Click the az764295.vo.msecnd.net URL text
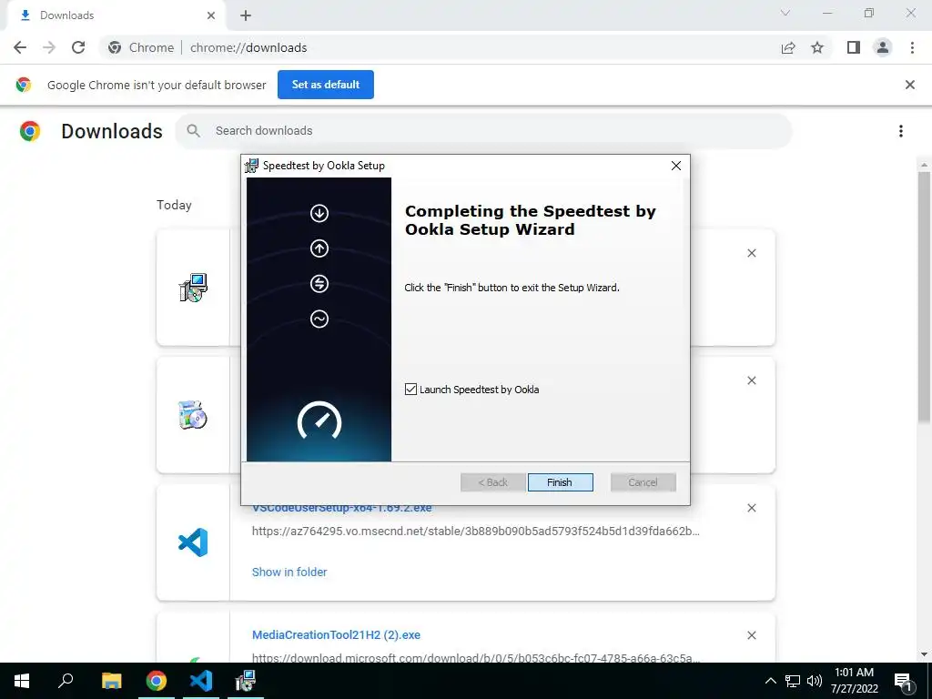Viewport: 932px width, 699px height. click(475, 531)
